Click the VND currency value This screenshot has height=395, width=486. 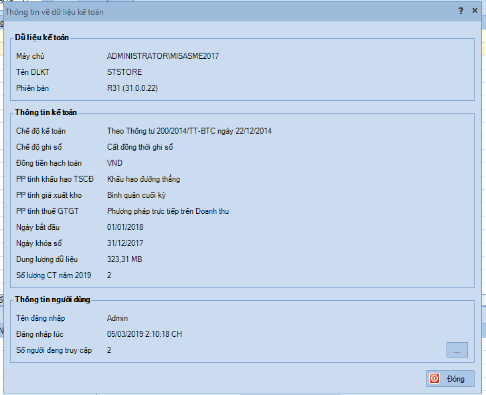pyautogui.click(x=114, y=163)
